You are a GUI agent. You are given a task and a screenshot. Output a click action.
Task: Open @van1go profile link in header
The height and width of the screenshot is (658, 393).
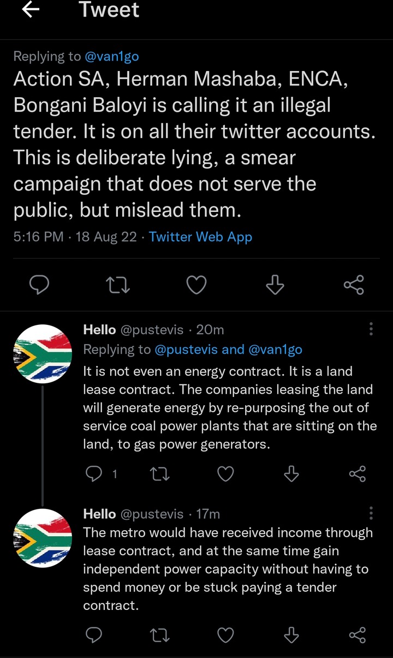click(112, 56)
